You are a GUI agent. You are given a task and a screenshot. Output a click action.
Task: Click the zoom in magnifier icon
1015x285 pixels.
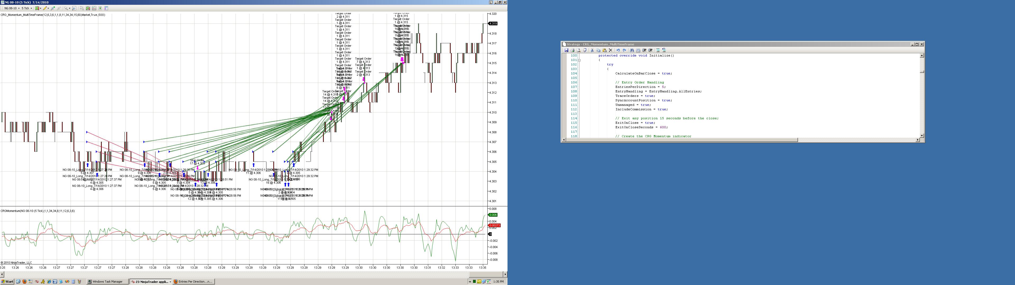point(53,8)
